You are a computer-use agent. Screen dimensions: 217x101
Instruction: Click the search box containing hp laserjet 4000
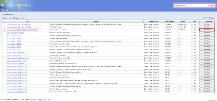coord(191,5)
